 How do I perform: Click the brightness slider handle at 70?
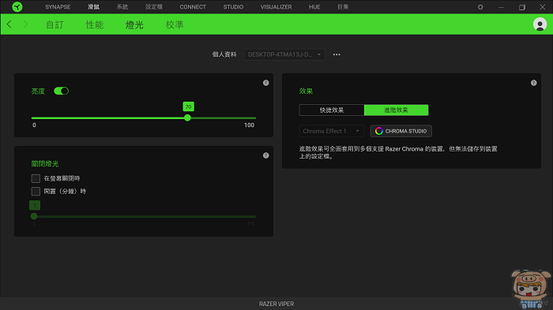188,118
